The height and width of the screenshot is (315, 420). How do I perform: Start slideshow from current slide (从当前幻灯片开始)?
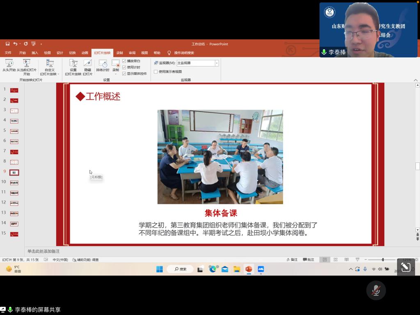pos(27,64)
